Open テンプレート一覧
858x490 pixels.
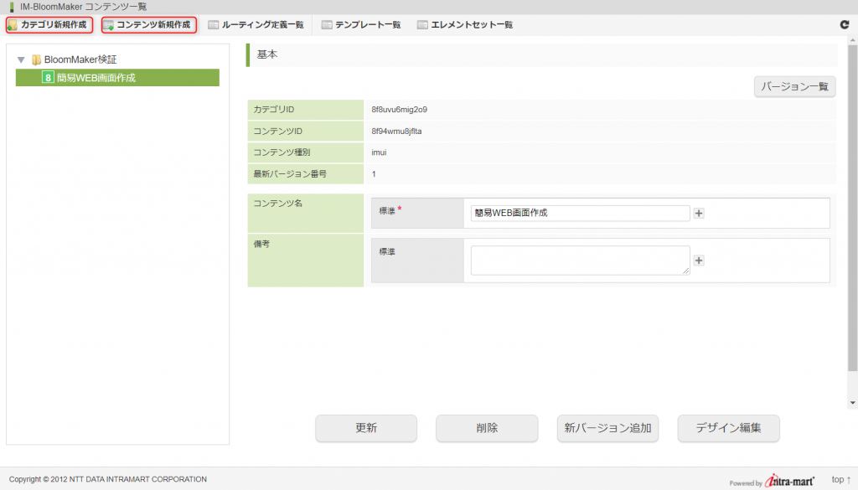[x=361, y=24]
